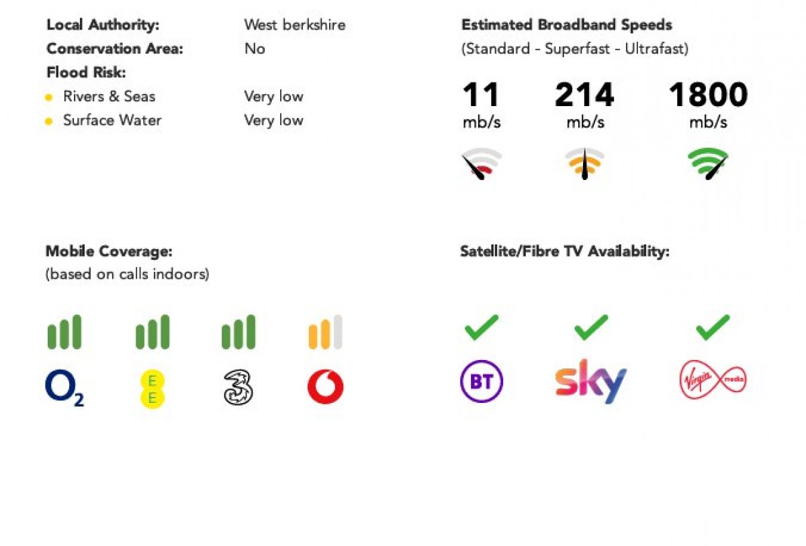Click the green checkmark above Sky

591,327
